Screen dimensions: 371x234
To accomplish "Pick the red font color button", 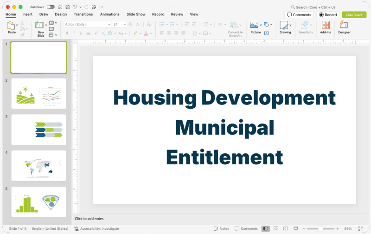I will [146, 33].
